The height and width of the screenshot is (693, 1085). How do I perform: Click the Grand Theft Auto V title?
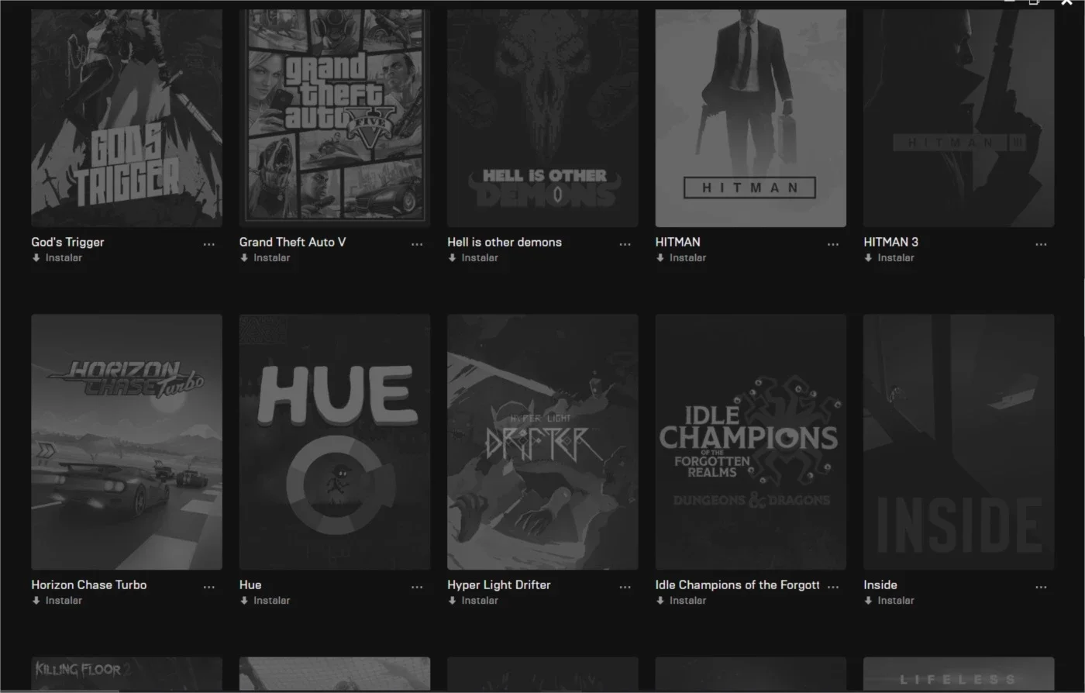click(x=292, y=242)
